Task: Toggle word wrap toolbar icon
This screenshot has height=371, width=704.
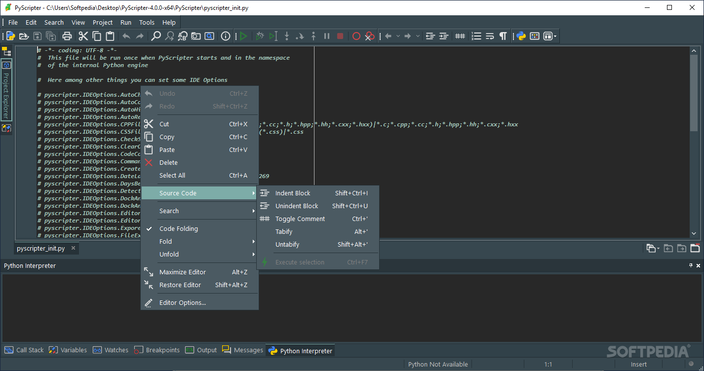Action: pos(489,36)
